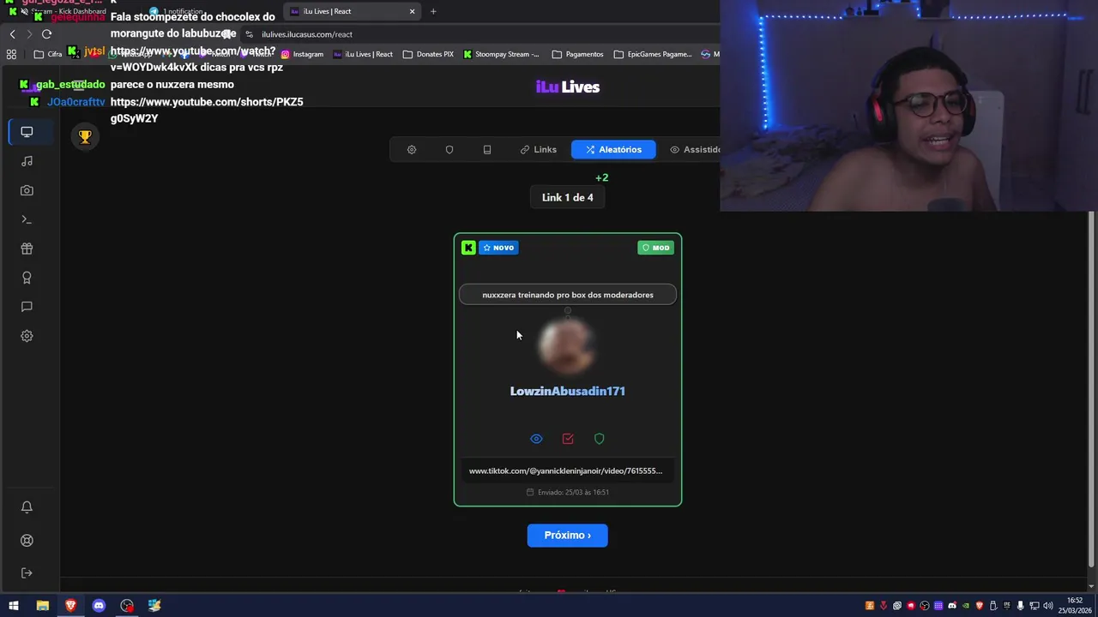The image size is (1098, 617).
Task: Click the NVIDIA tray icon
Action: point(966,606)
